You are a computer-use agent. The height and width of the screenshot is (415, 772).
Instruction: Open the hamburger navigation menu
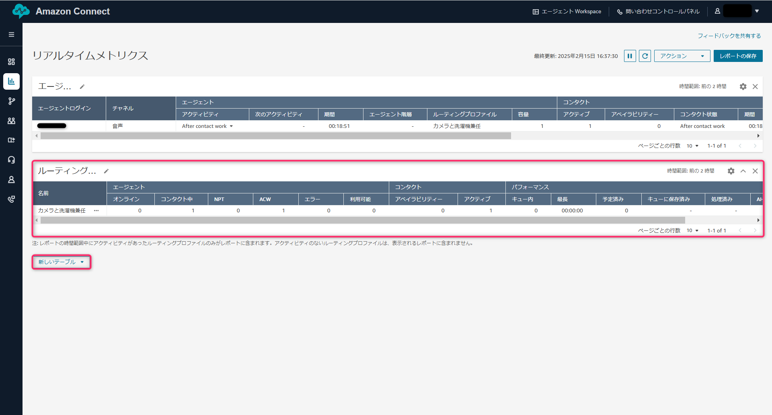11,35
